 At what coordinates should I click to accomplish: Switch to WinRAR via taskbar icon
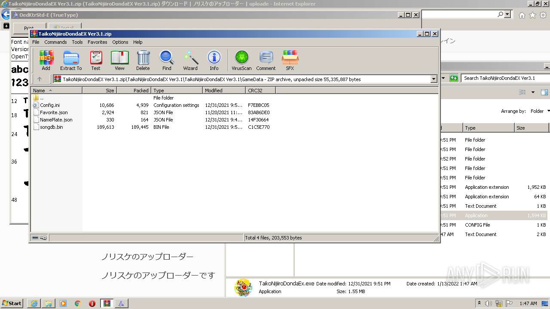point(107,303)
